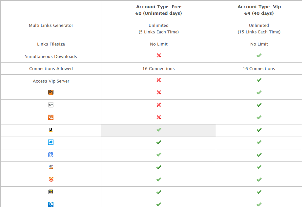Click the Links Filesize row label
The image size is (307, 207).
click(x=51, y=44)
